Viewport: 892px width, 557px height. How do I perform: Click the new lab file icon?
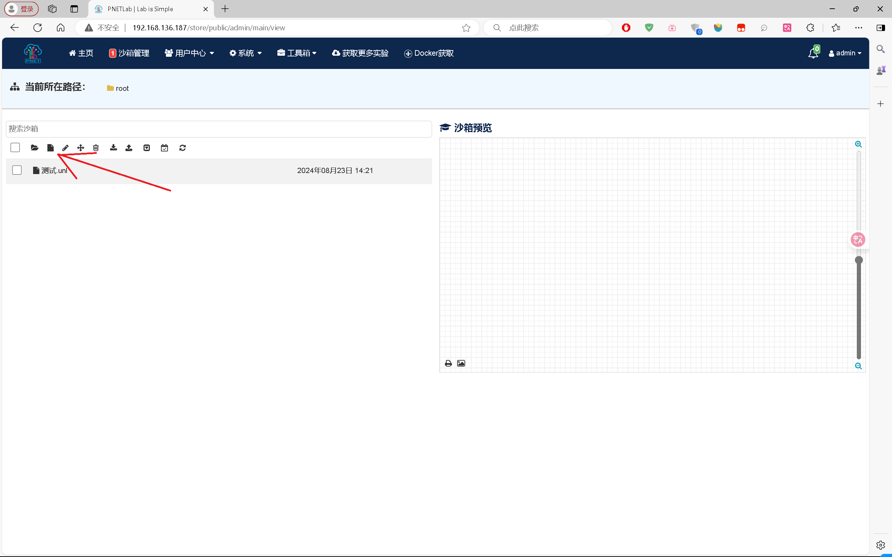click(x=51, y=148)
